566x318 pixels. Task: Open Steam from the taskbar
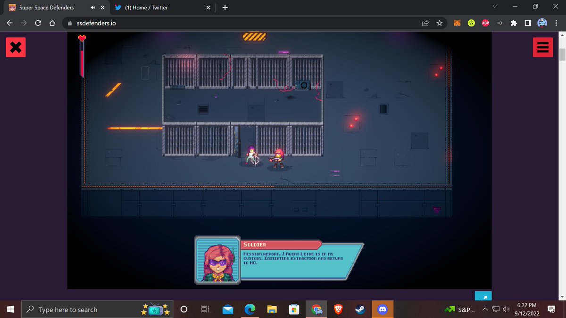click(x=360, y=310)
